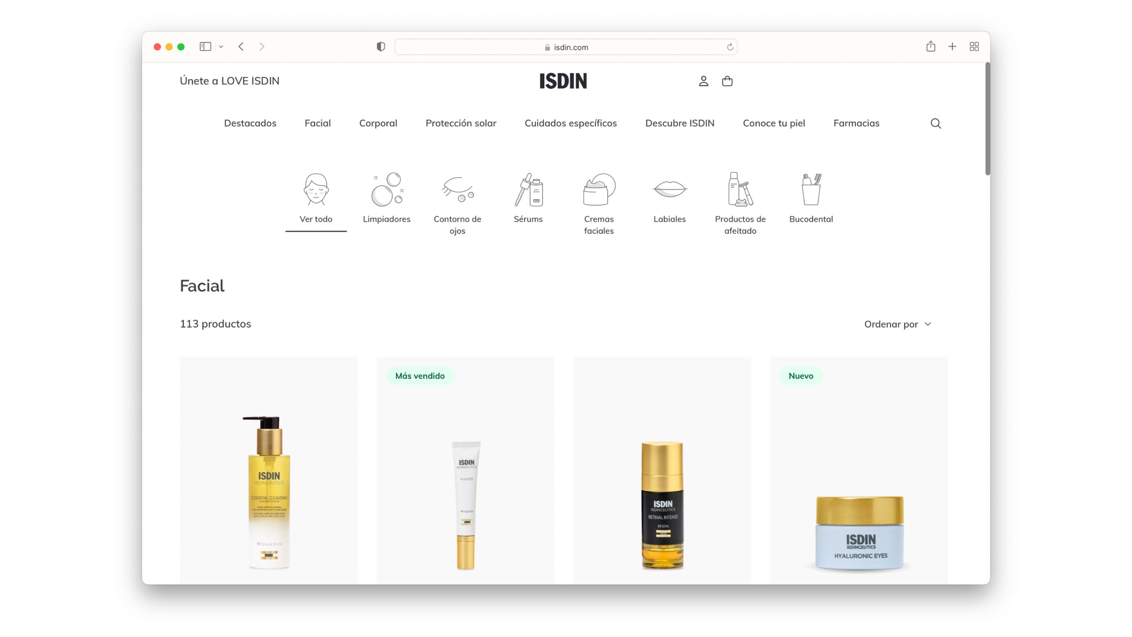Open the Hyaluronic Eyes product thumbnail
This screenshot has height=637, width=1132.
tap(859, 470)
